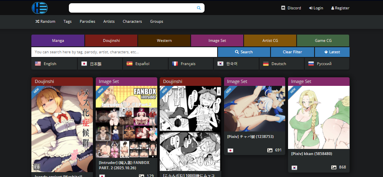Screen dimensions: 383x177
Task: Toggle the purple Manga category filter
Action: (58, 40)
